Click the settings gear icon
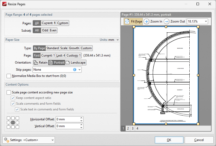The width and height of the screenshot is (216, 146). 7,140
